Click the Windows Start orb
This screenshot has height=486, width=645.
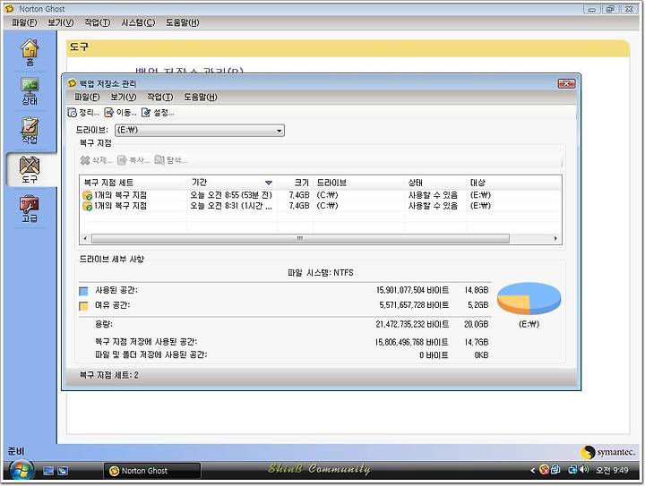tap(21, 471)
